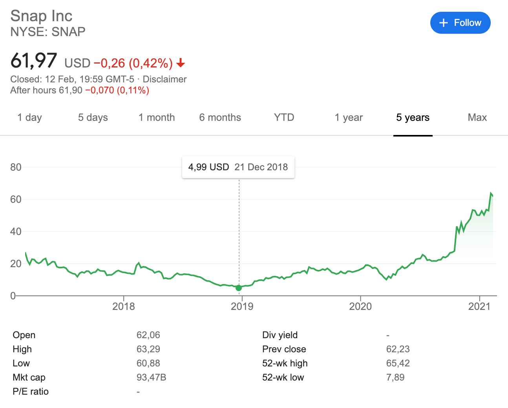Image resolution: width=508 pixels, height=408 pixels.
Task: Click the 52-wk low value 7,89
Action: point(395,377)
